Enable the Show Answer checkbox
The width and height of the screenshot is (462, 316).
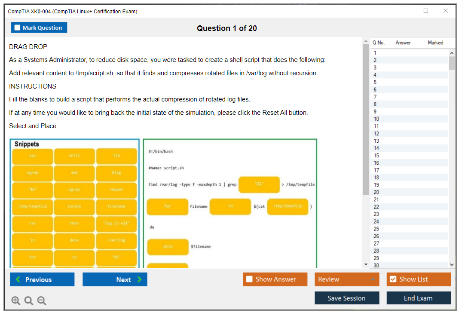pyautogui.click(x=250, y=279)
